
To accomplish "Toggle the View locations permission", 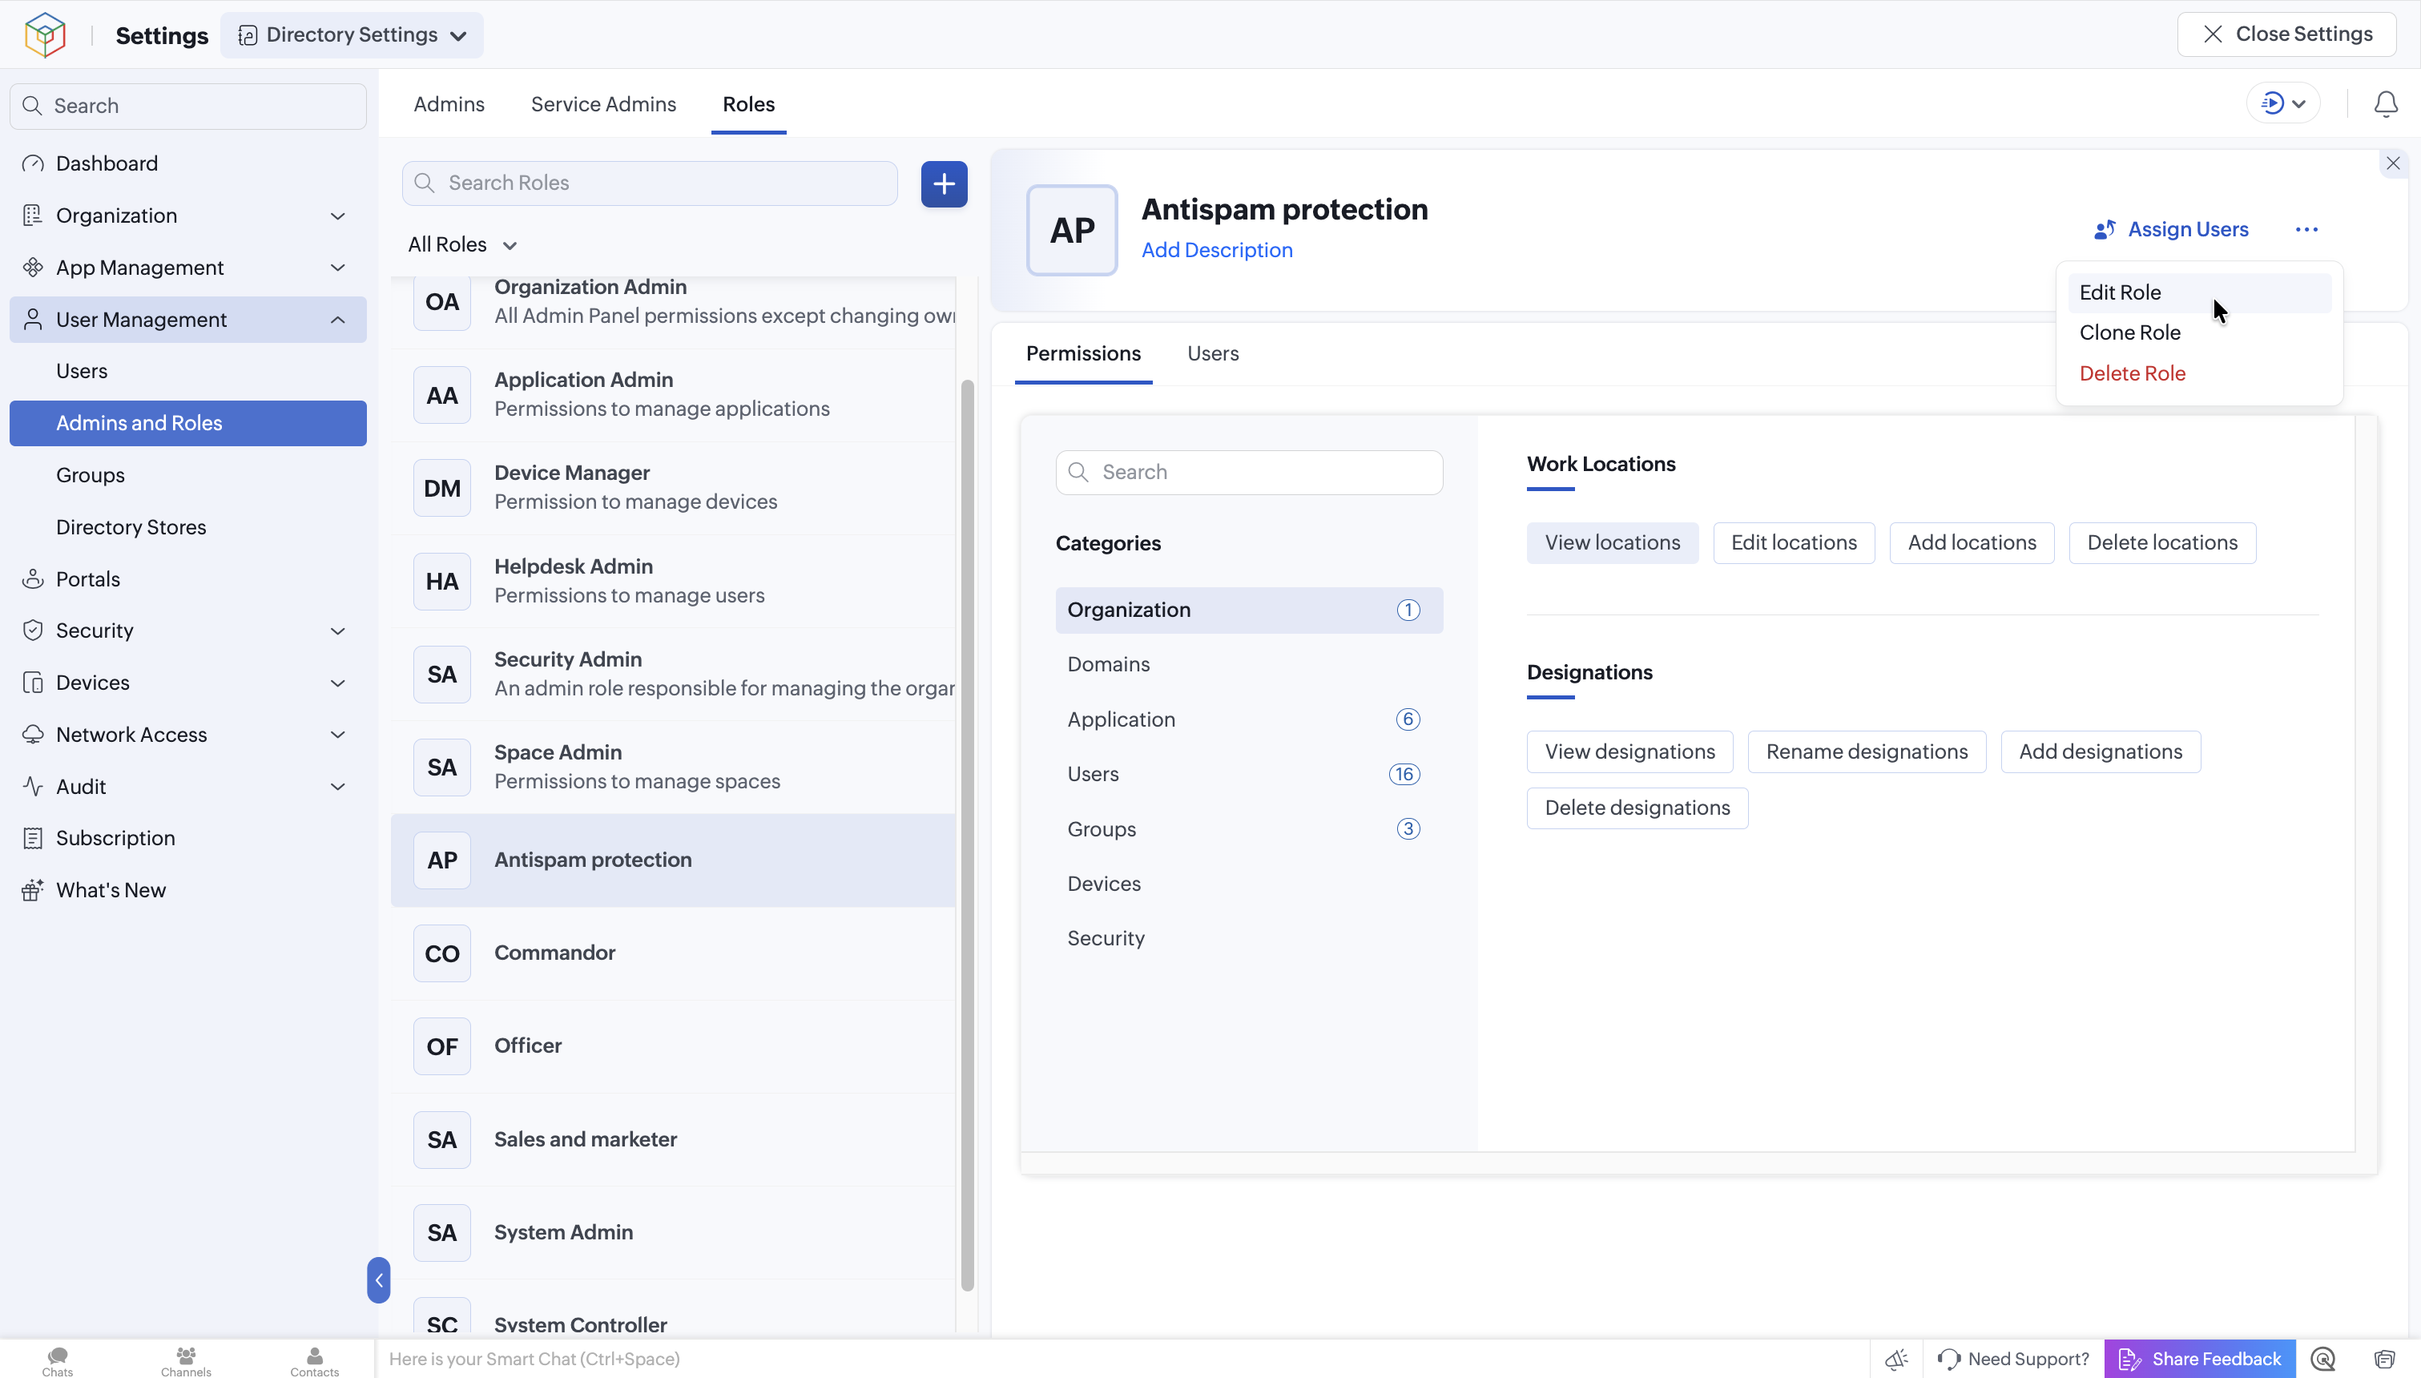I will [x=1612, y=542].
